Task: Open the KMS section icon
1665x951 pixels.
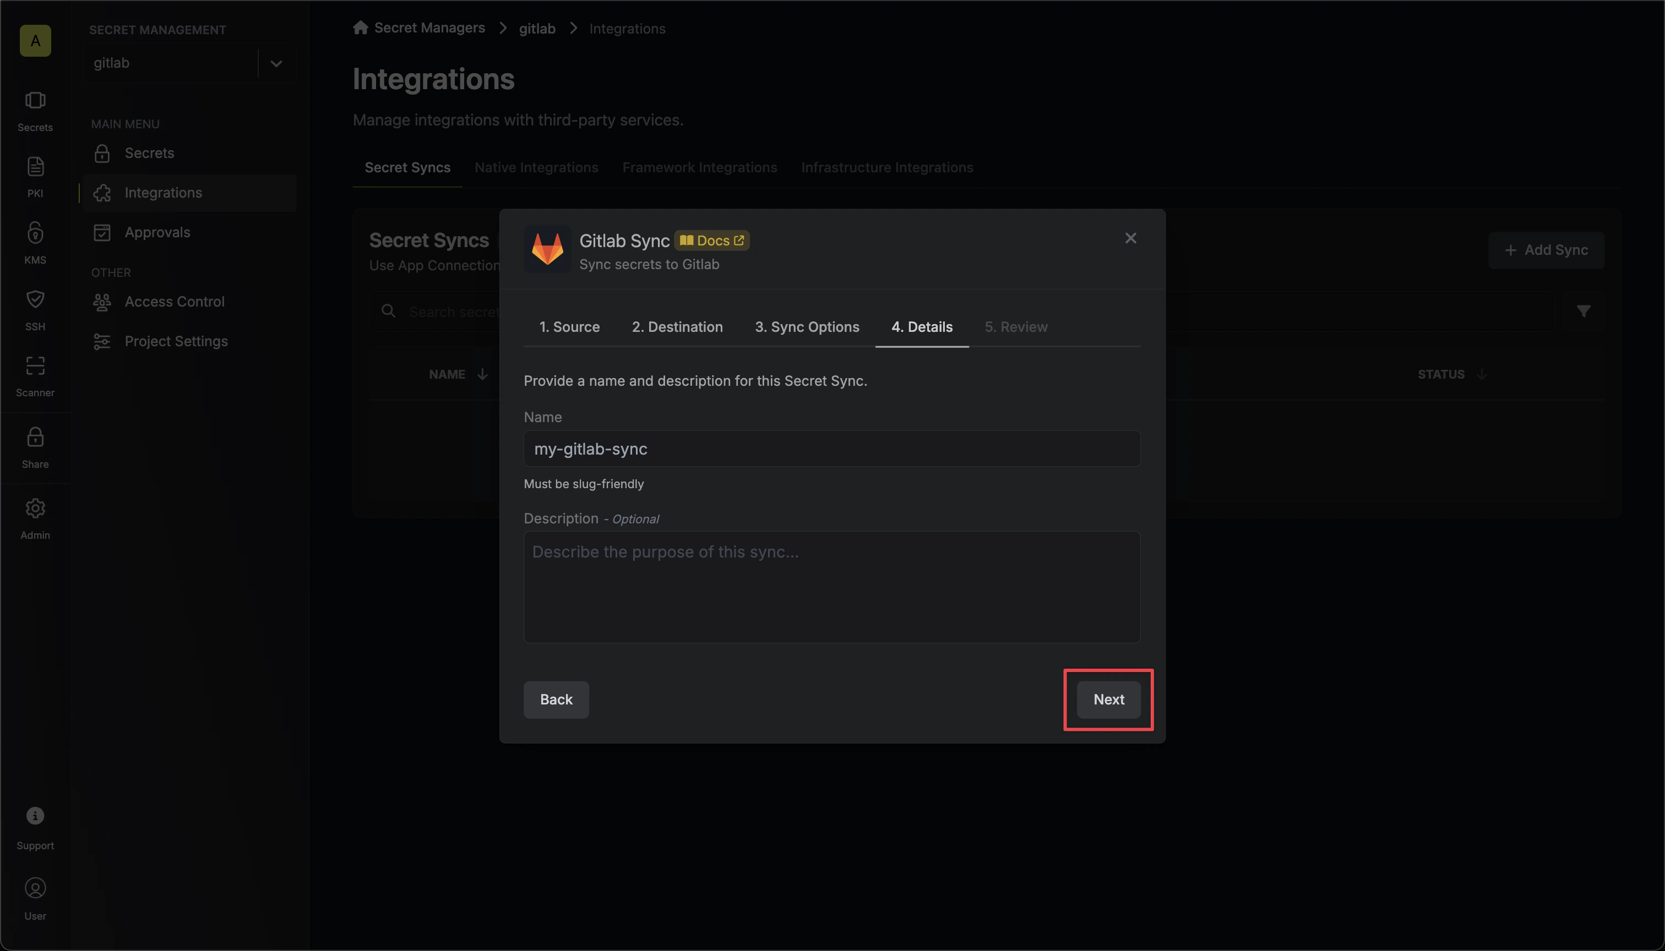Action: tap(35, 244)
